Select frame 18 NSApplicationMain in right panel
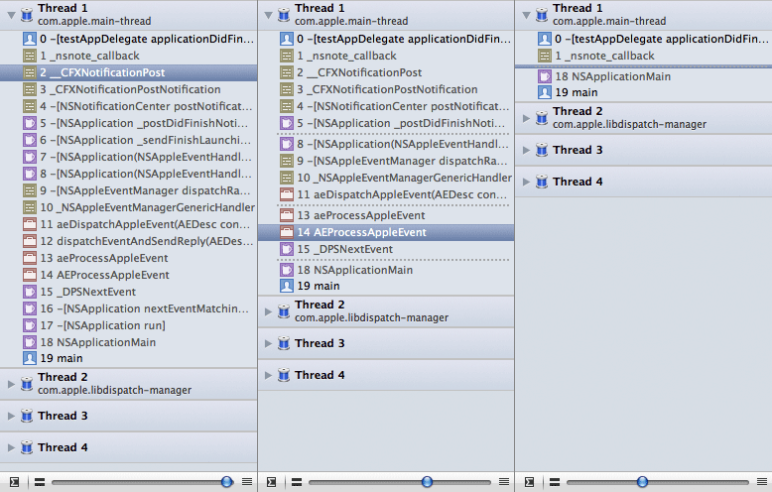Screen dimensions: 772x492 pos(643,76)
